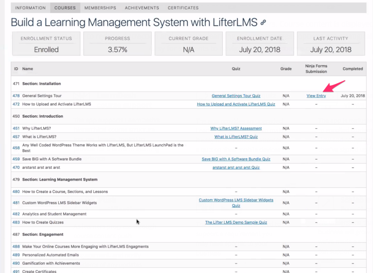Click the General Settings Tour lesson name

42,96
